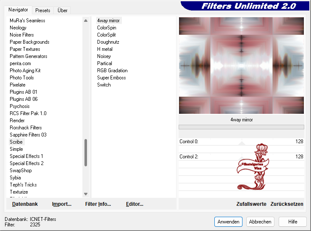Choose Noise Filters in category list

click(21, 35)
